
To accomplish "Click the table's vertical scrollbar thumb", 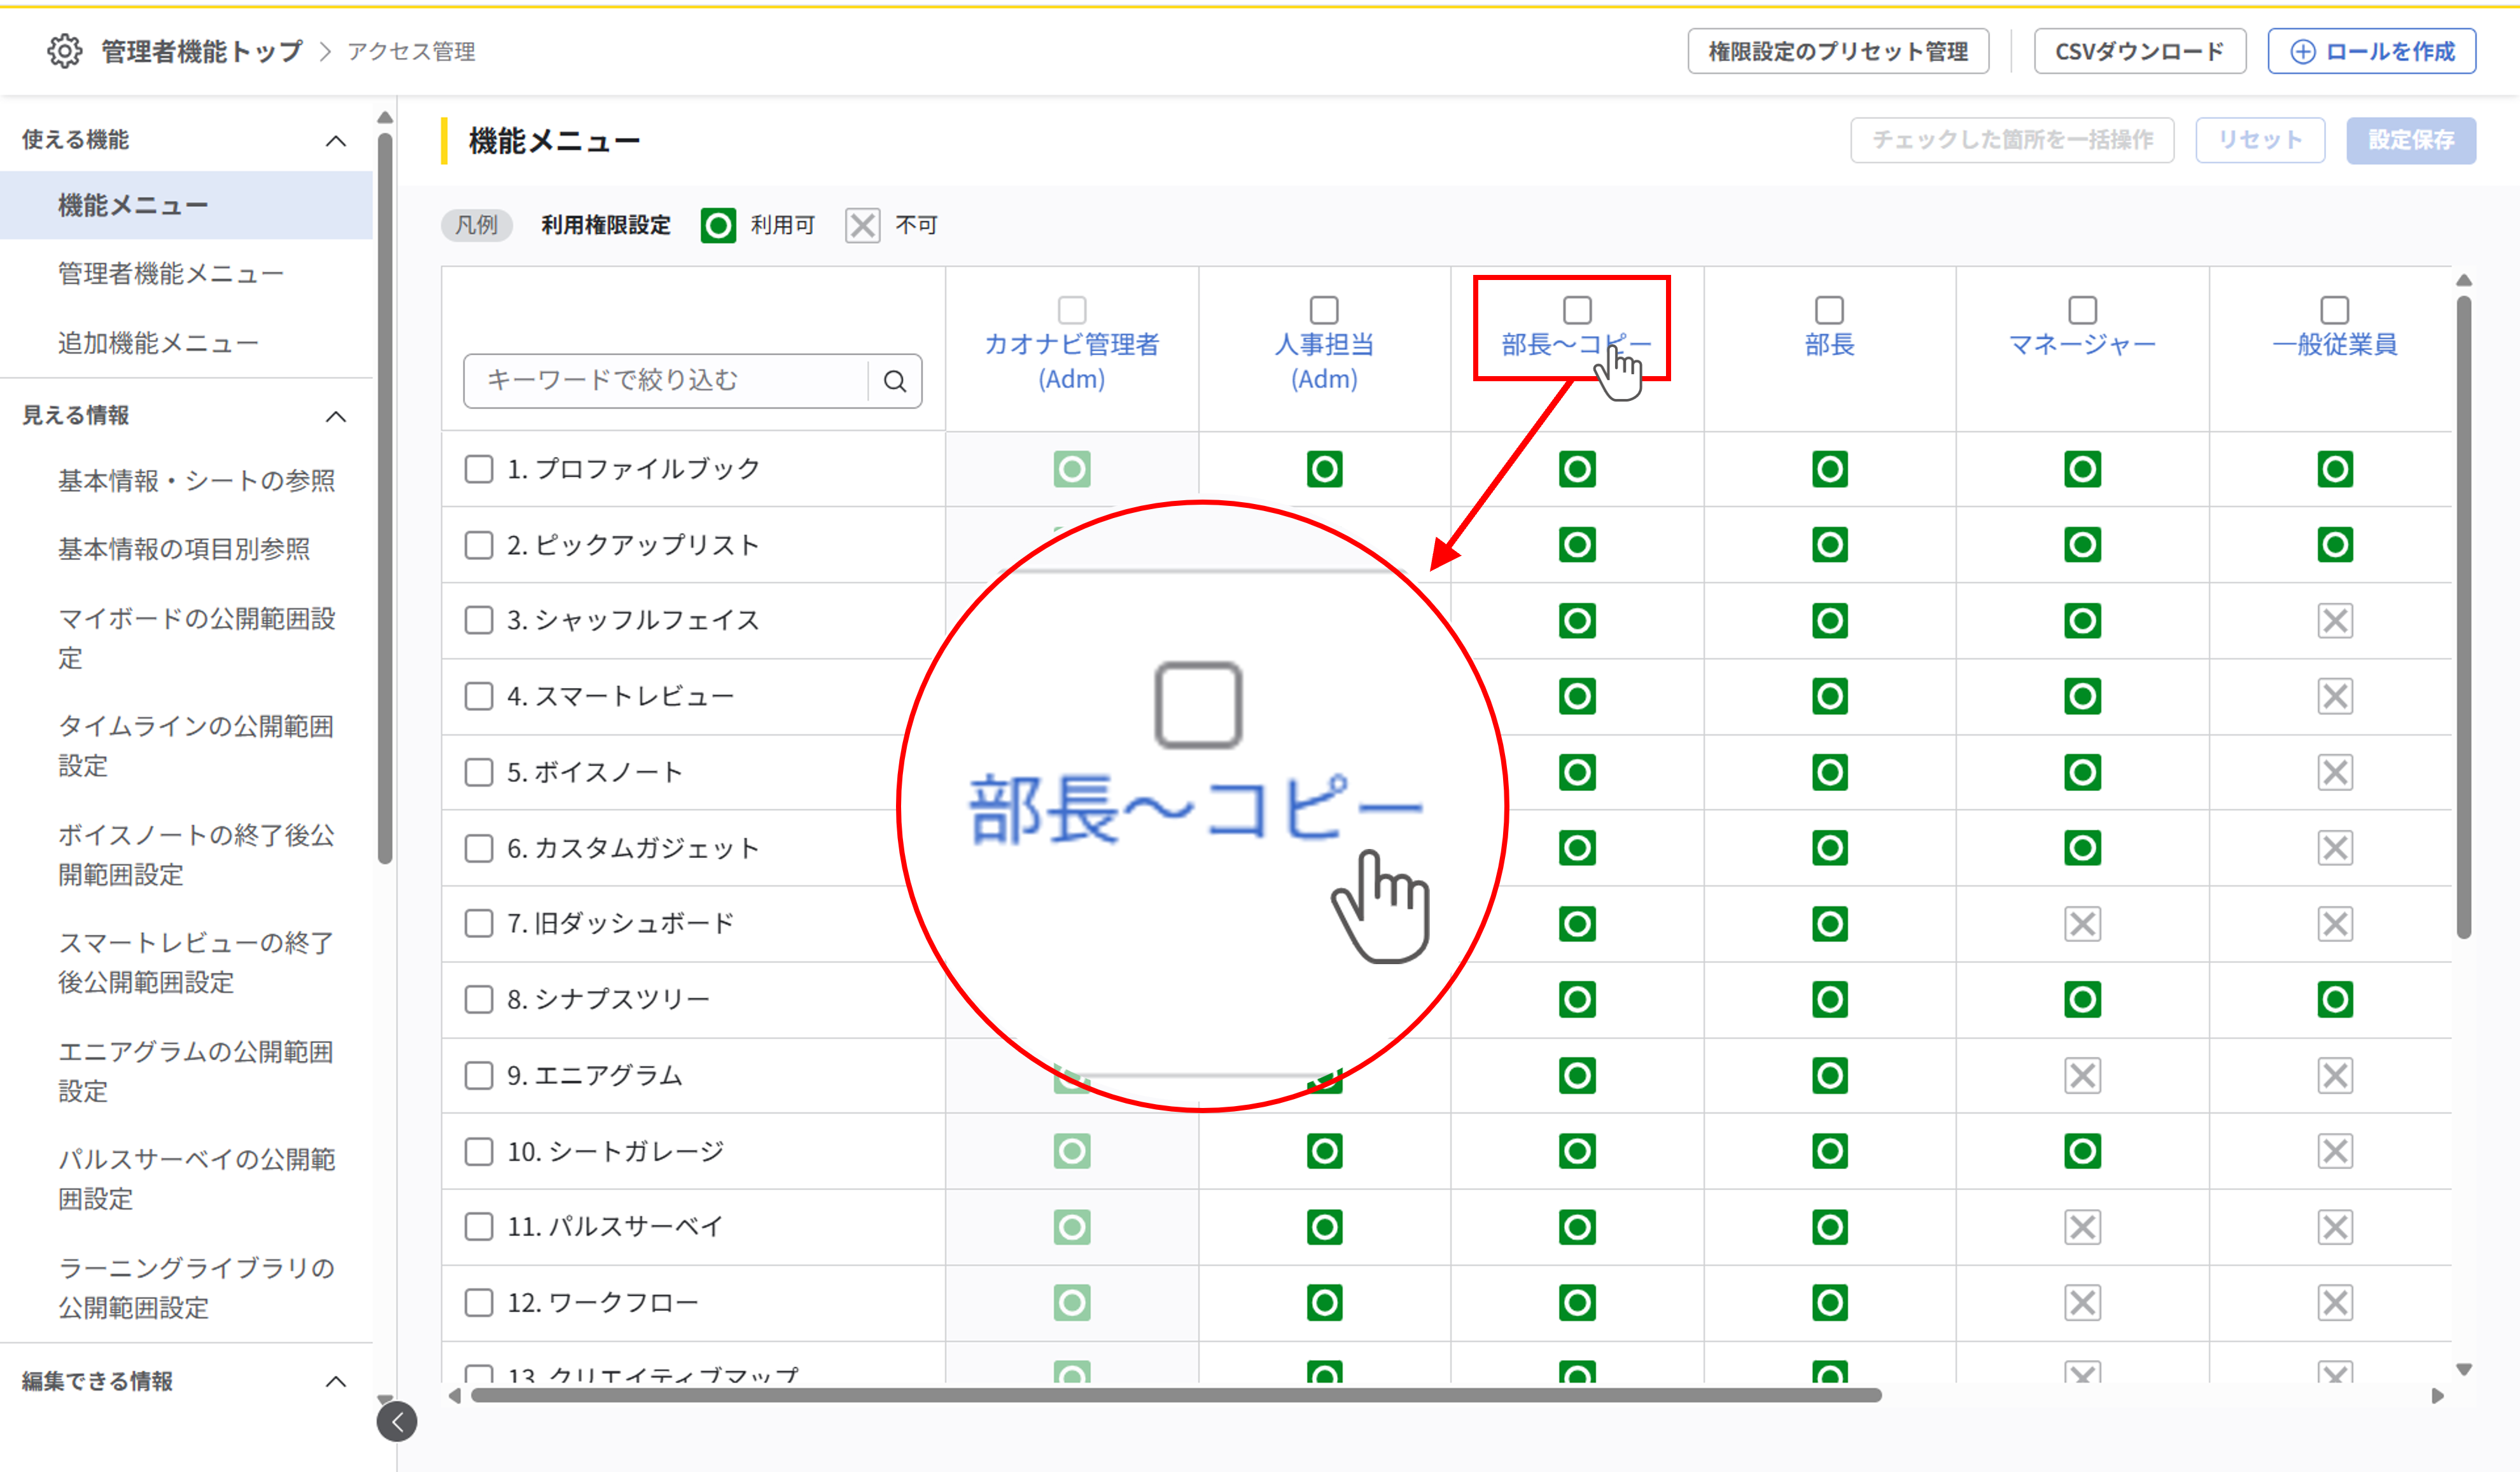I will tap(2464, 617).
